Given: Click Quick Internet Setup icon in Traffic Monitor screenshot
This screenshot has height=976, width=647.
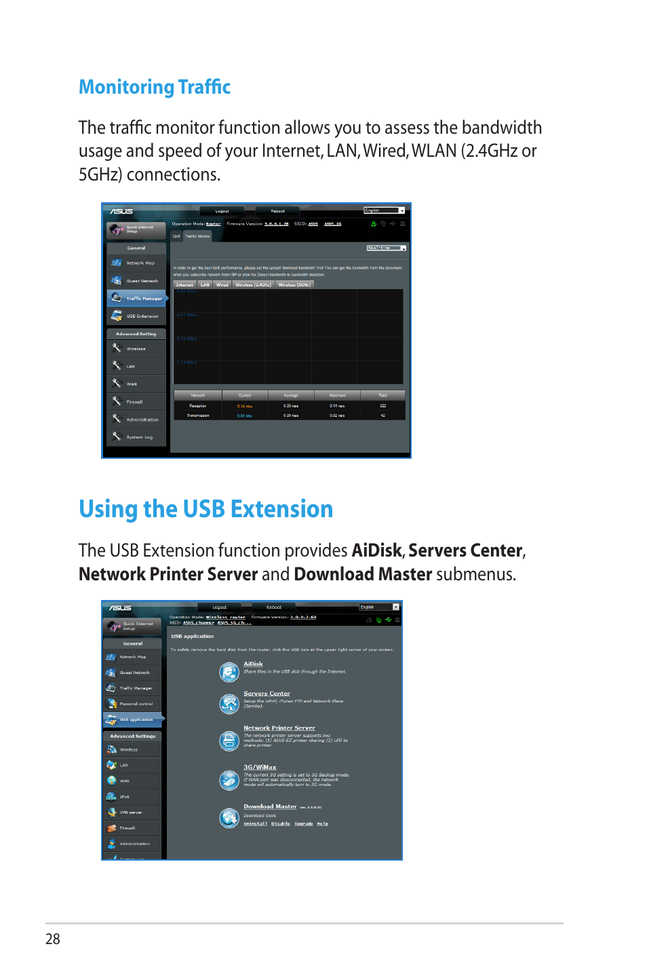Looking at the screenshot, I should pos(116,230).
